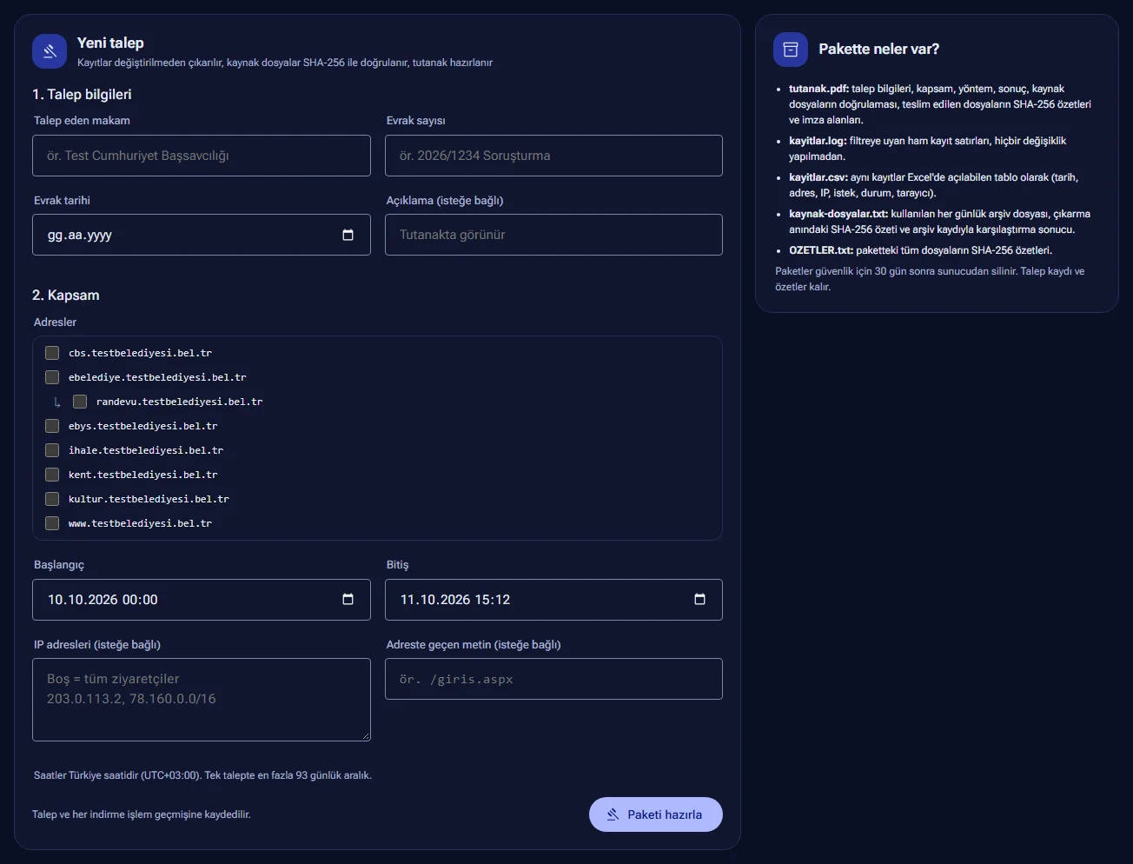Screen dimensions: 1133x864
Task: Select www.testbelediyesi.bel.tr checkbox
Action: 52,523
